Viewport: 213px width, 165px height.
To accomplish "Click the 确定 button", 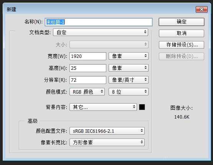I will (182, 22).
